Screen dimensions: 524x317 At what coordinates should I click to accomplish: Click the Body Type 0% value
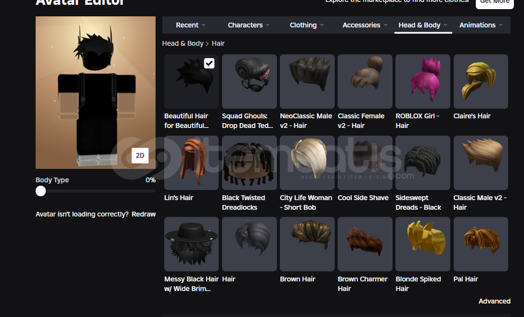coord(150,180)
